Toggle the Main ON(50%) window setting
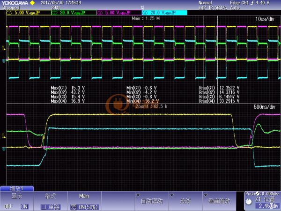Screen dimensions: 281x211 tap(84, 207)
